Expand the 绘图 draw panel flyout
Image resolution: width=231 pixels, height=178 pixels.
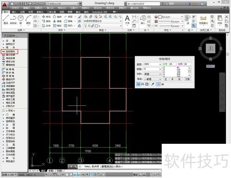point(21,30)
